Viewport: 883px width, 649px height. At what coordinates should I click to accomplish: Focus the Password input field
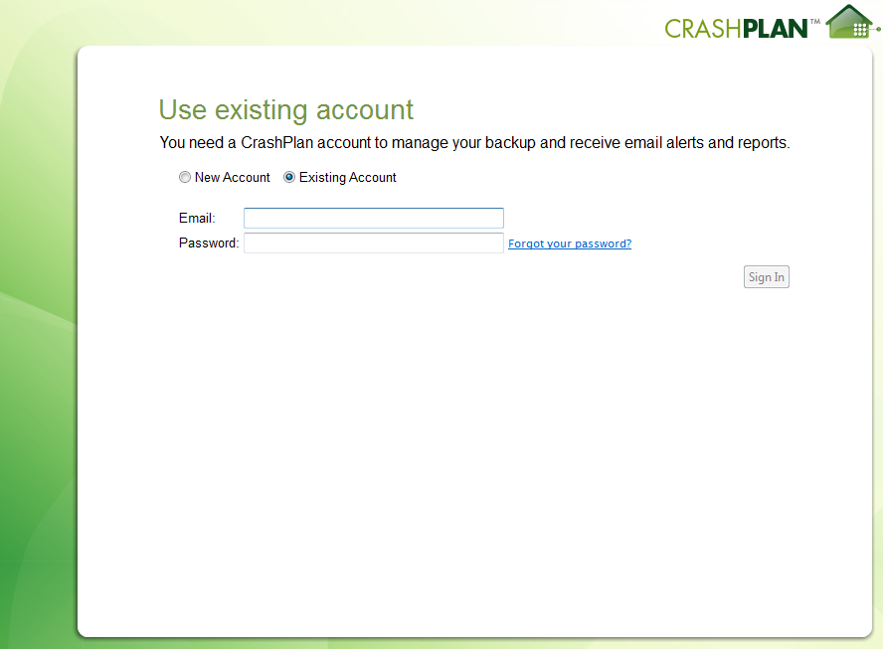click(x=373, y=243)
